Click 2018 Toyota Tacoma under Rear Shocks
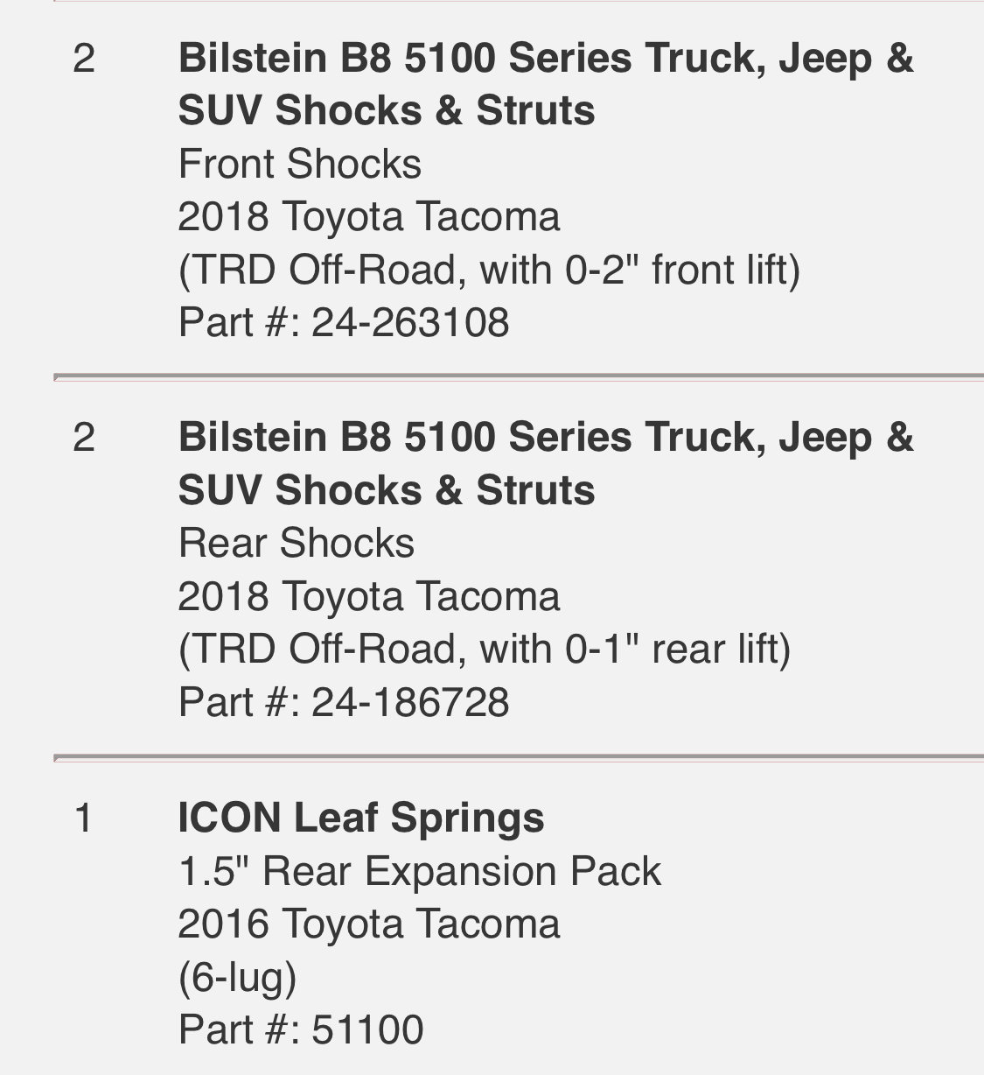Image resolution: width=984 pixels, height=1075 pixels. coord(369,596)
